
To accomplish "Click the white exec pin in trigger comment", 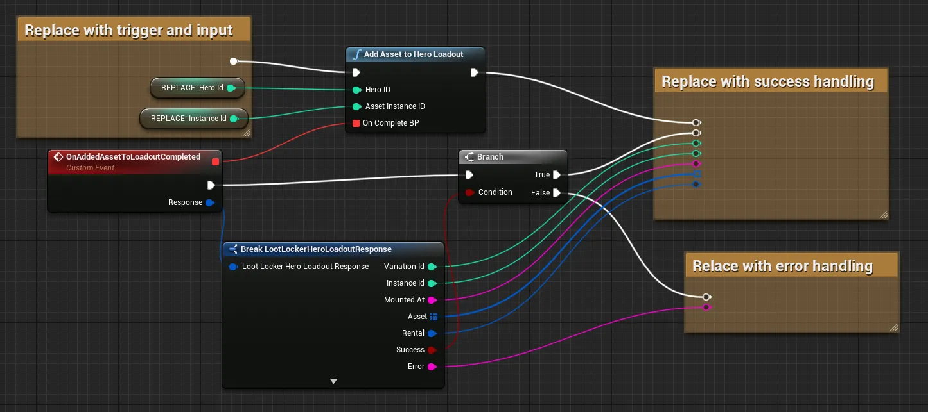I will click(234, 62).
